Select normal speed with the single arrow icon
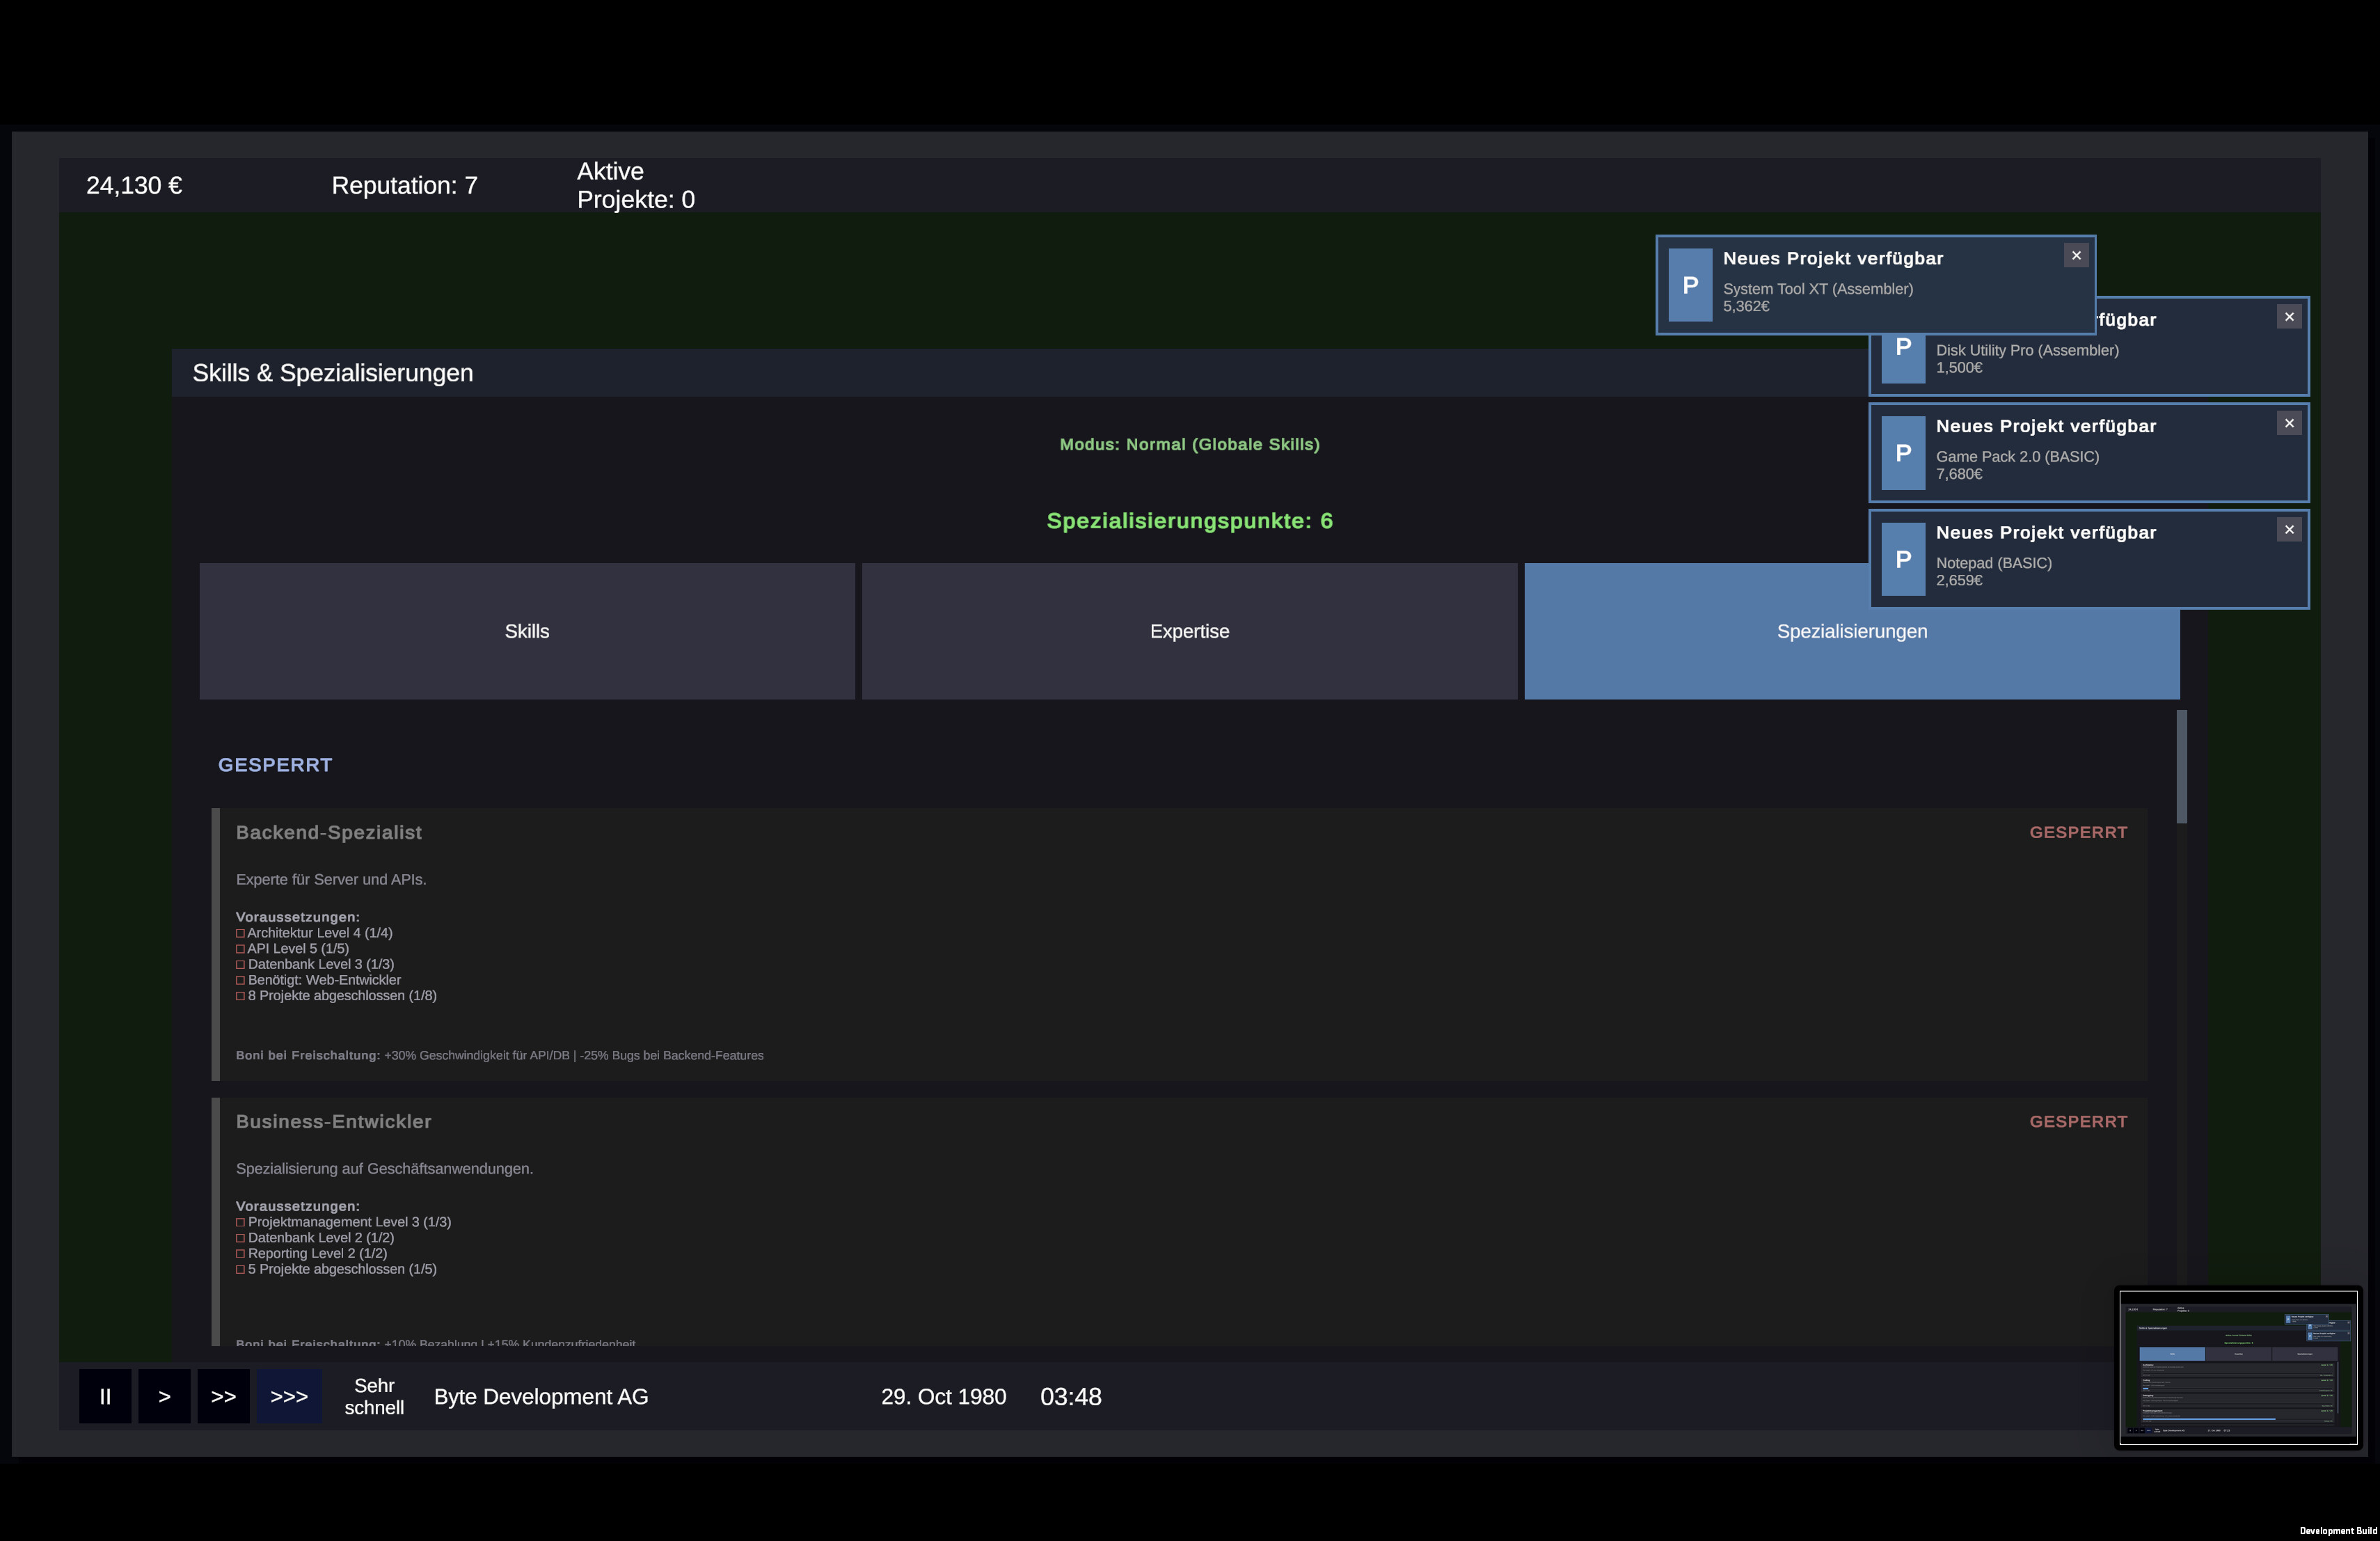 pos(163,1396)
